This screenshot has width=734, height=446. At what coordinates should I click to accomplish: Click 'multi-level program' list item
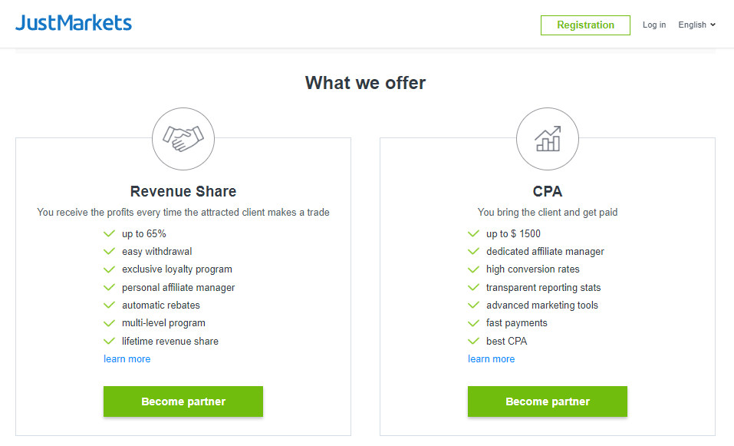click(x=163, y=322)
